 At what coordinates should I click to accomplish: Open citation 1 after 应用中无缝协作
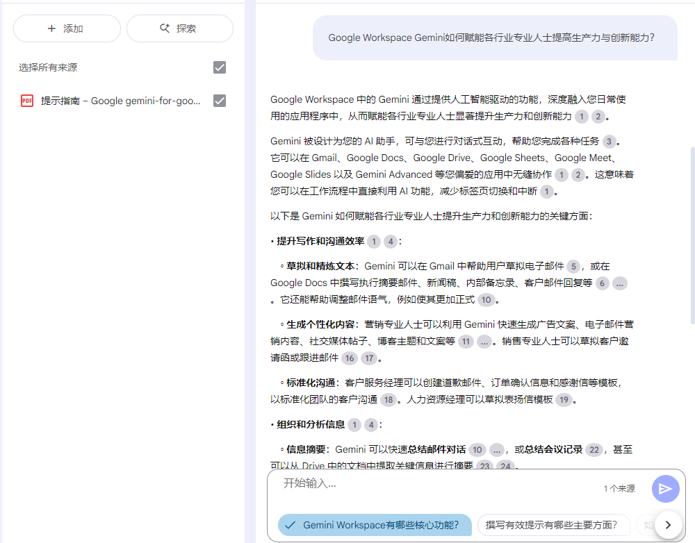(561, 175)
